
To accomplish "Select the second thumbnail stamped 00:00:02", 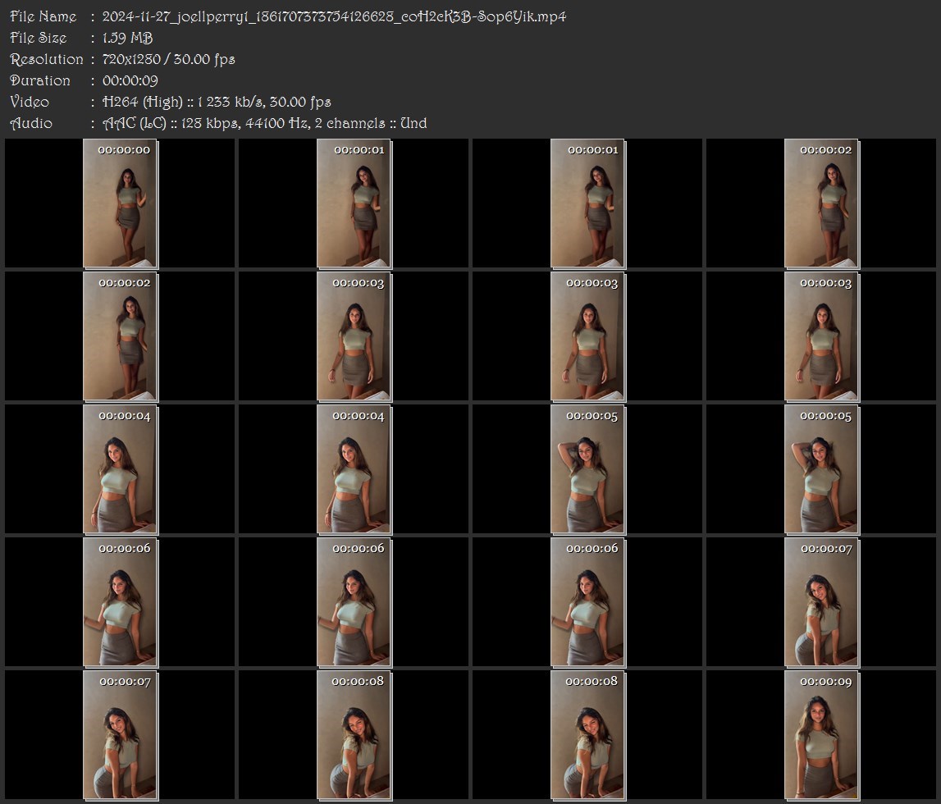I will pyautogui.click(x=120, y=336).
